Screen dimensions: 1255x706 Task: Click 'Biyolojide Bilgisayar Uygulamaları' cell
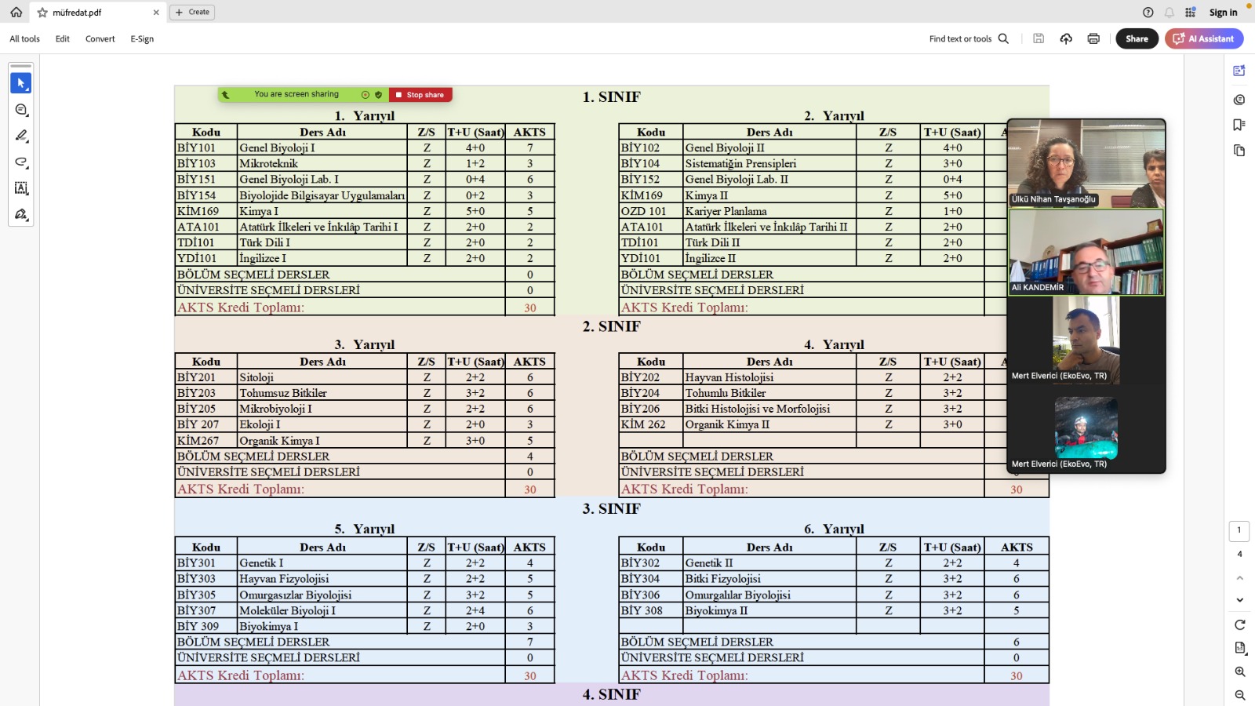click(322, 195)
